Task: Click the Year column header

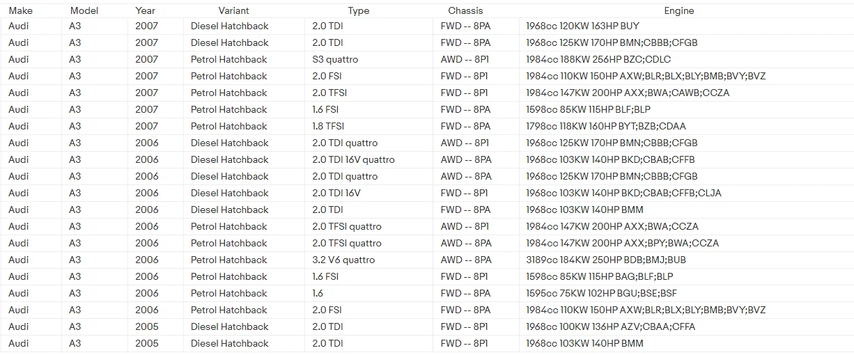Action: pos(146,10)
